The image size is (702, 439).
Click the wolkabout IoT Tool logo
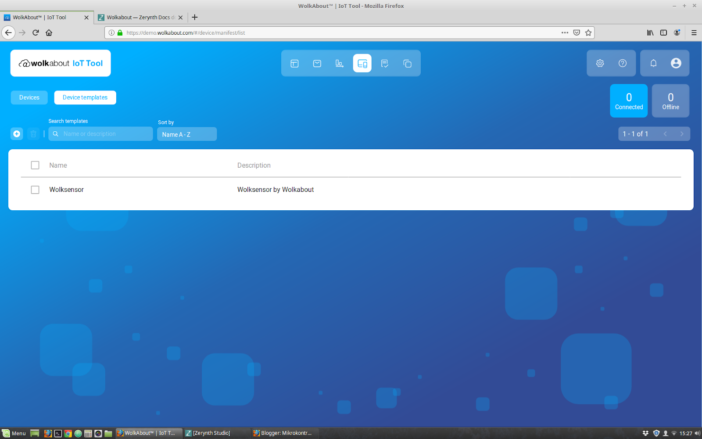pyautogui.click(x=61, y=63)
